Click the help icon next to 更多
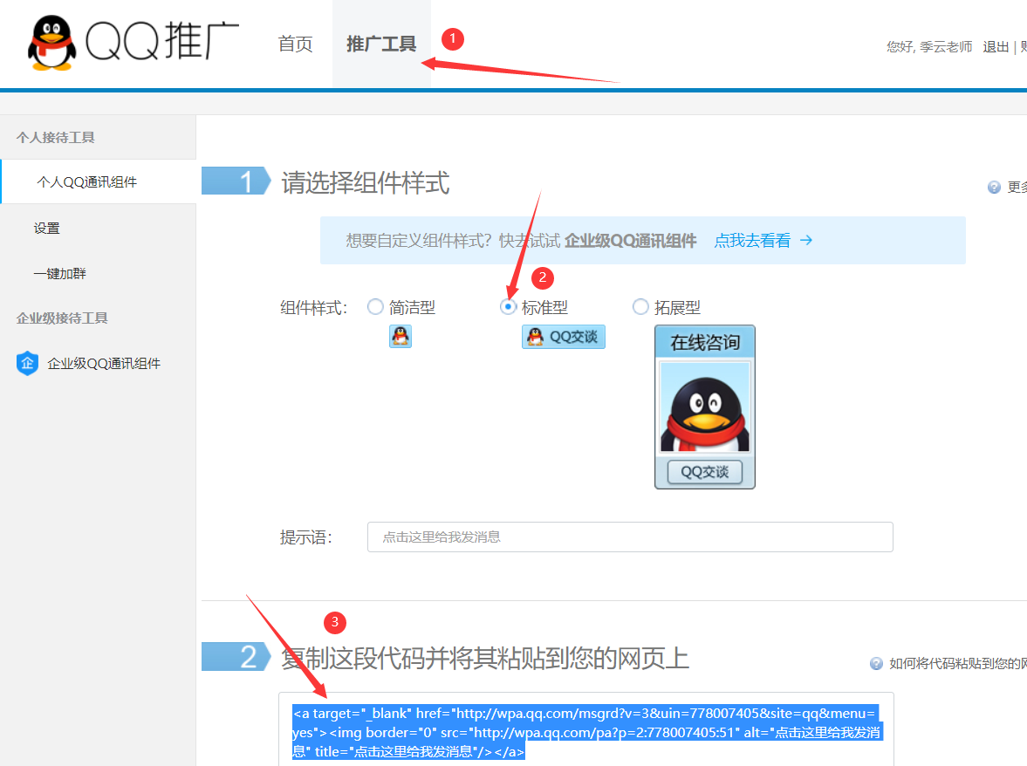 (994, 188)
